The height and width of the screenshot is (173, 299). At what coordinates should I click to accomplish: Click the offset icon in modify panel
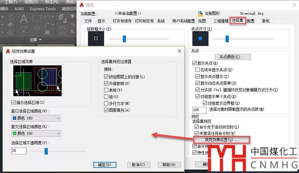coord(10,32)
